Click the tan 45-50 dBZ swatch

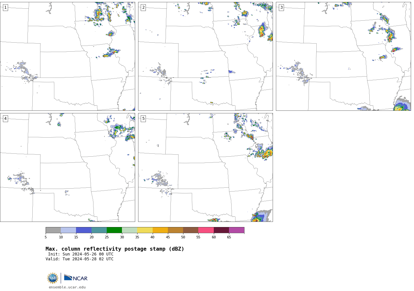176,230
